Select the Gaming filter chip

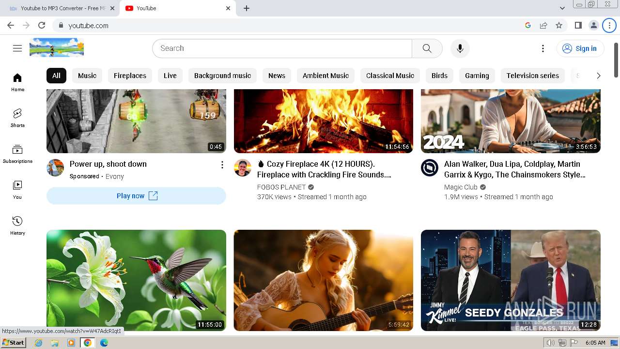point(477,76)
